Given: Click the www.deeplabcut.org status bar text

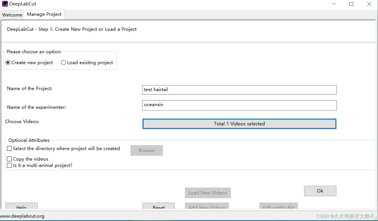Looking at the screenshot, I should [22, 216].
